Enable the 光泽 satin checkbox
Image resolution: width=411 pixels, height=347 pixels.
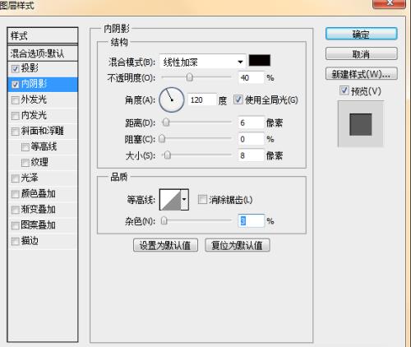pyautogui.click(x=16, y=178)
